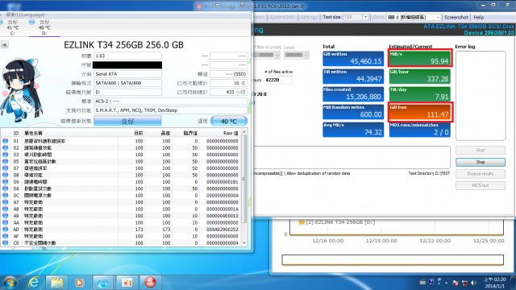Click status circle of SMART row 0A
Screen dimensions: 516x290
click(5, 188)
